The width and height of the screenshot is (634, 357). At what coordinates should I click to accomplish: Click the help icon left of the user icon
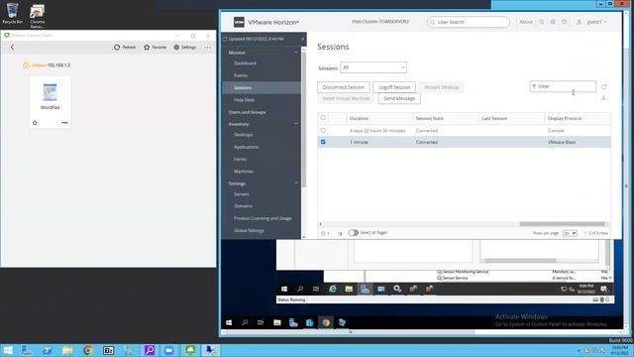click(565, 22)
